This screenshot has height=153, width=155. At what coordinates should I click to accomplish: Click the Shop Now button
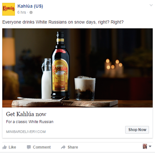[137, 130]
